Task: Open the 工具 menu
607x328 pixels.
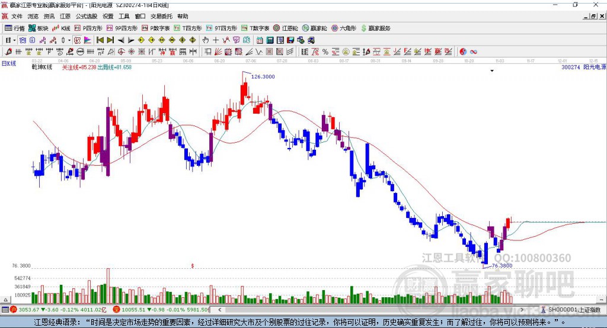Action: click(x=124, y=16)
